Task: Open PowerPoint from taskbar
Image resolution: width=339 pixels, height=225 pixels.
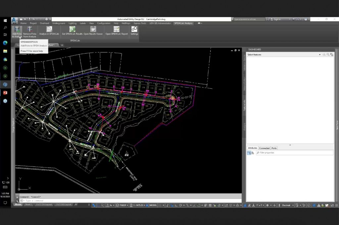Action: tap(5, 92)
